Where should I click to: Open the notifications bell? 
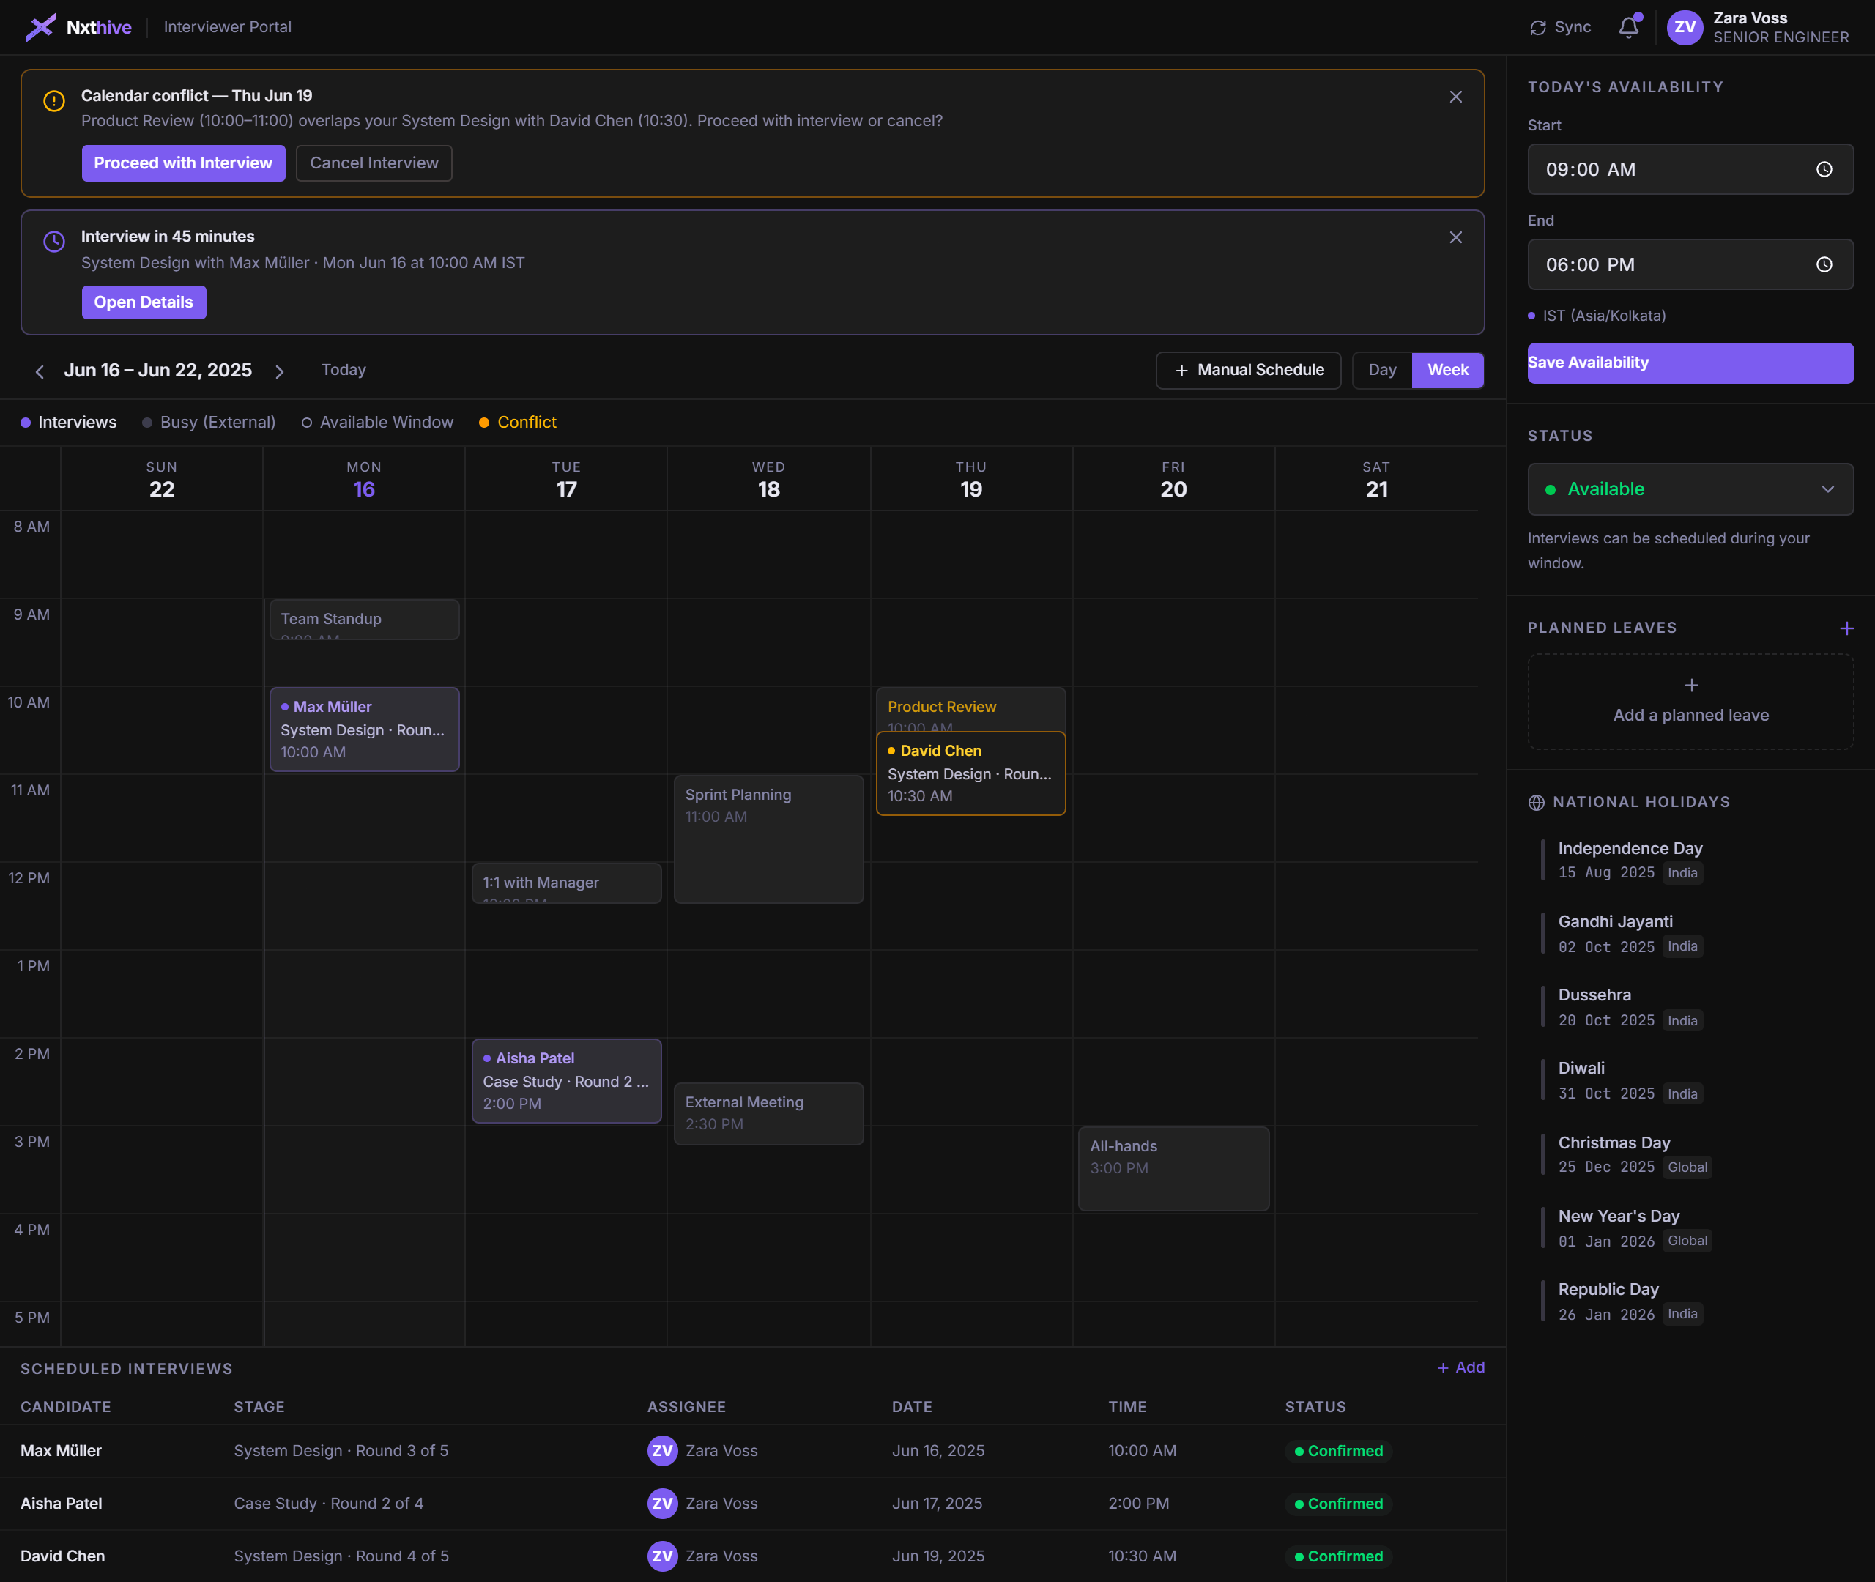click(1630, 27)
